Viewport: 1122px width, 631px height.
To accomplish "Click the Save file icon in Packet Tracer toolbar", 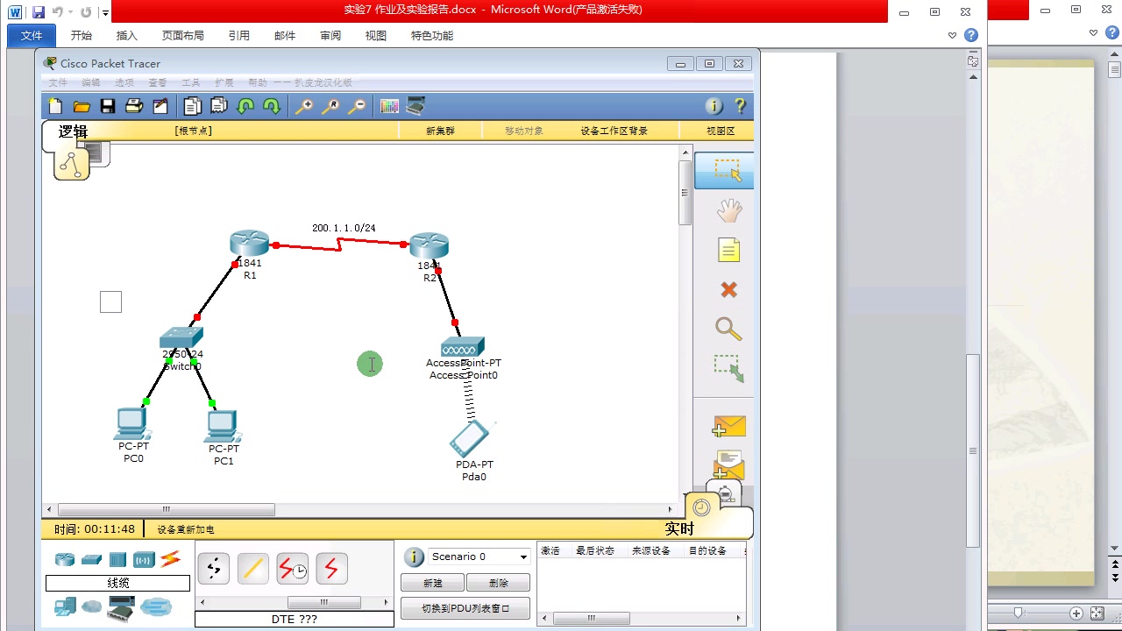I will tap(108, 106).
